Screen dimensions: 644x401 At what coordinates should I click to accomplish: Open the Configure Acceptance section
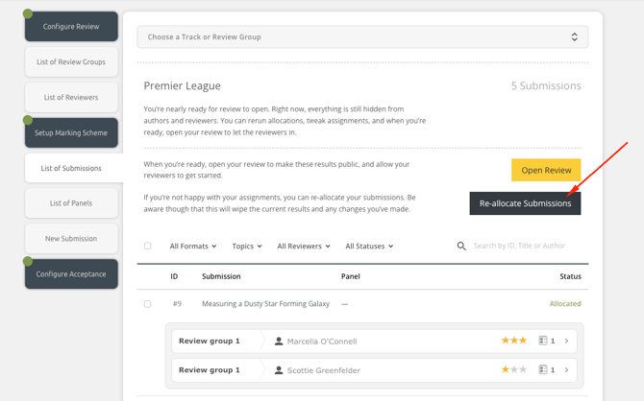pyautogui.click(x=71, y=274)
